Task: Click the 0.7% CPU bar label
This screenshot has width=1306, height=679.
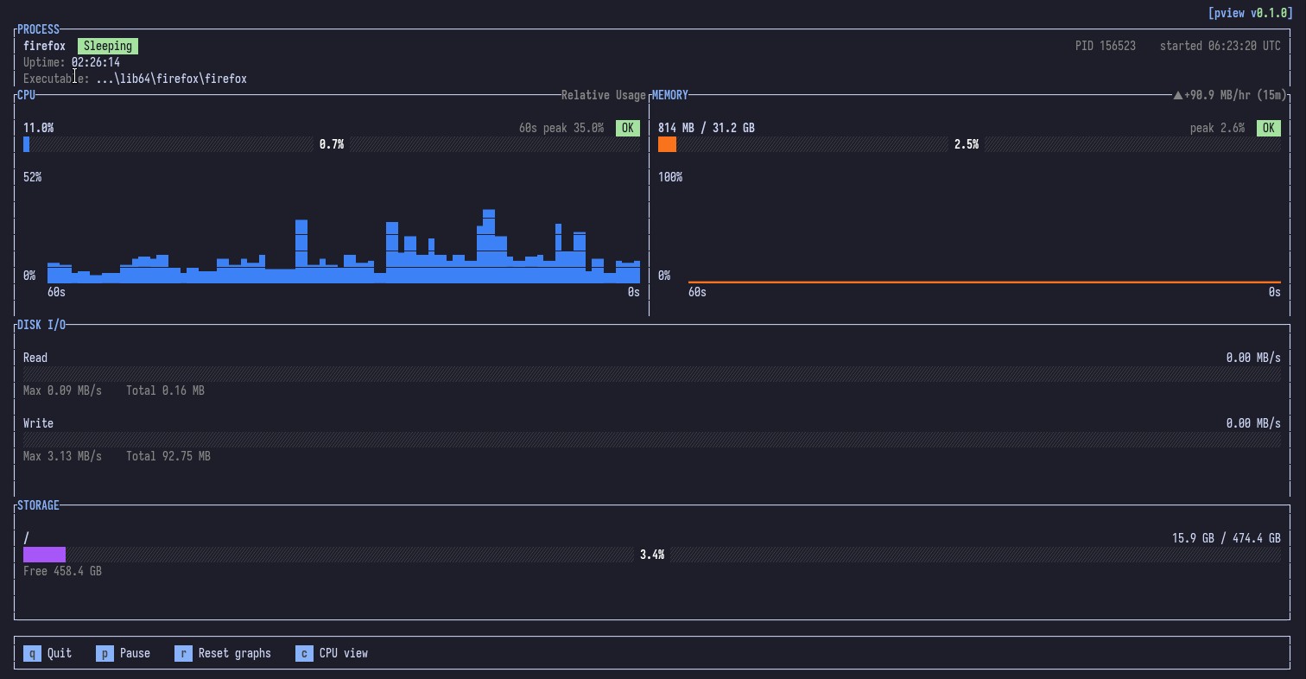Action: pyautogui.click(x=332, y=144)
